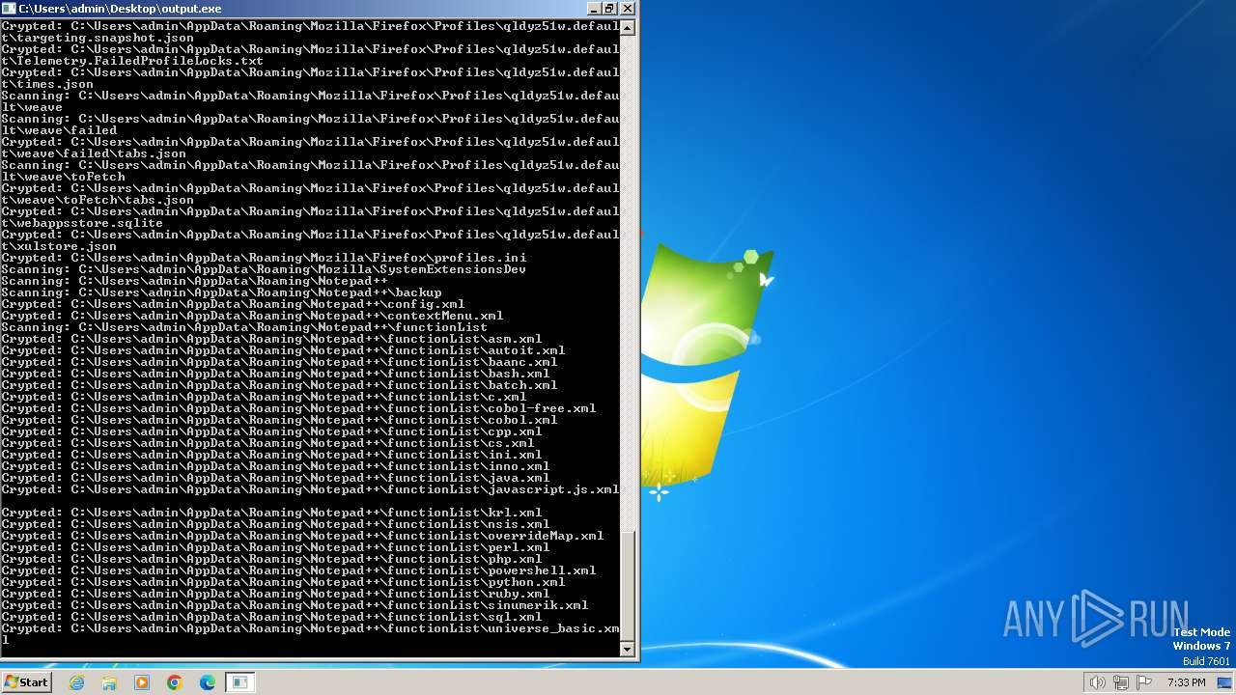The height and width of the screenshot is (695, 1236).
Task: Maximize the output.exe console window
Action: [x=609, y=9]
